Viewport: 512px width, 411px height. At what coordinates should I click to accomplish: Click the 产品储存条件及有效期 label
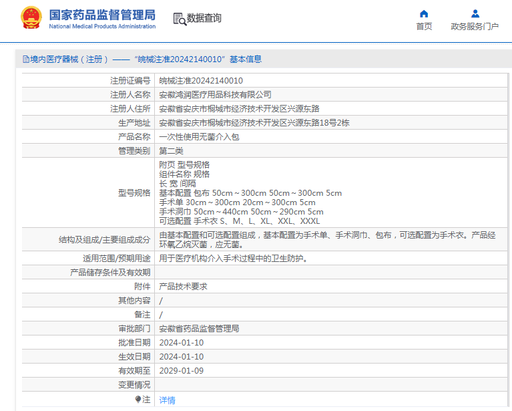110,273
